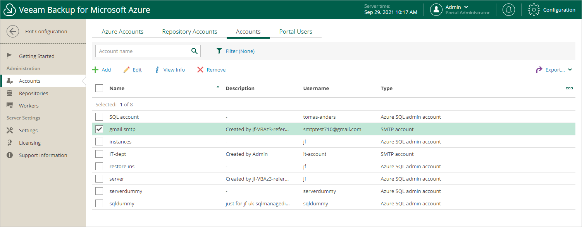Viewport: 582px width, 227px height.
Task: Click the sqldummy account name
Action: (122, 204)
